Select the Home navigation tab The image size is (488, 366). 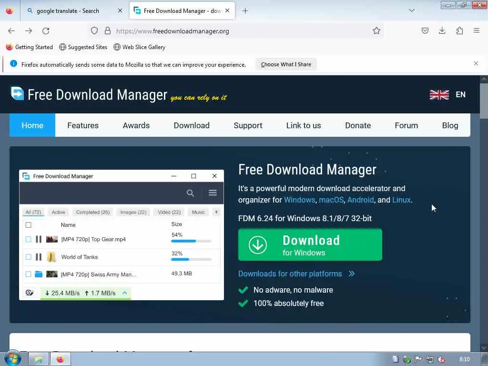click(x=32, y=125)
